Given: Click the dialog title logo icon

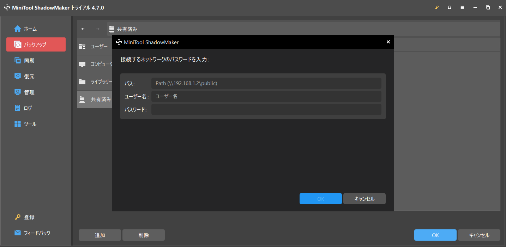Looking at the screenshot, I should (x=119, y=42).
